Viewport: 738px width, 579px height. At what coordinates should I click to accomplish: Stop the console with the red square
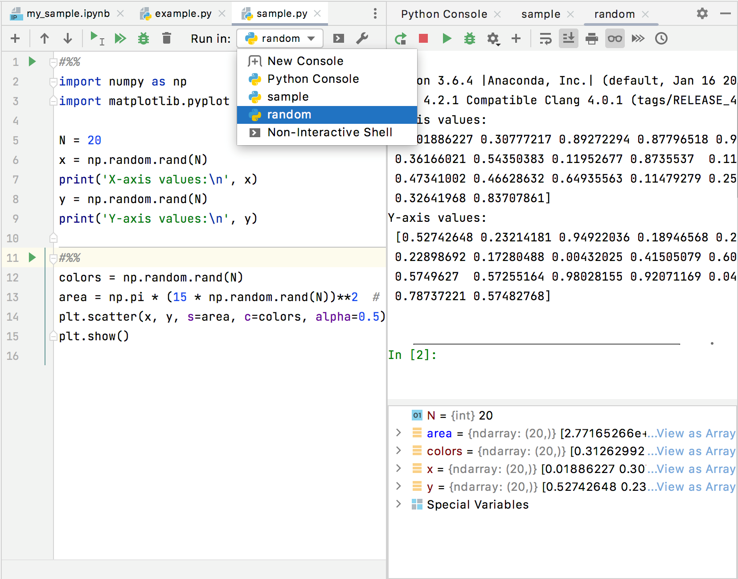click(x=423, y=38)
